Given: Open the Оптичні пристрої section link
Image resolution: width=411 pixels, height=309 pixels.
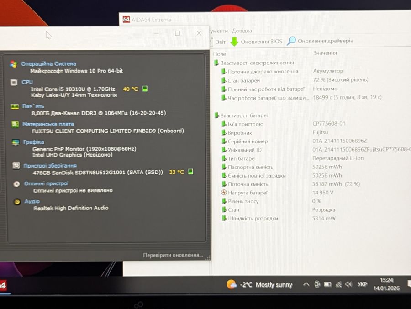Looking at the screenshot, I should [47, 183].
